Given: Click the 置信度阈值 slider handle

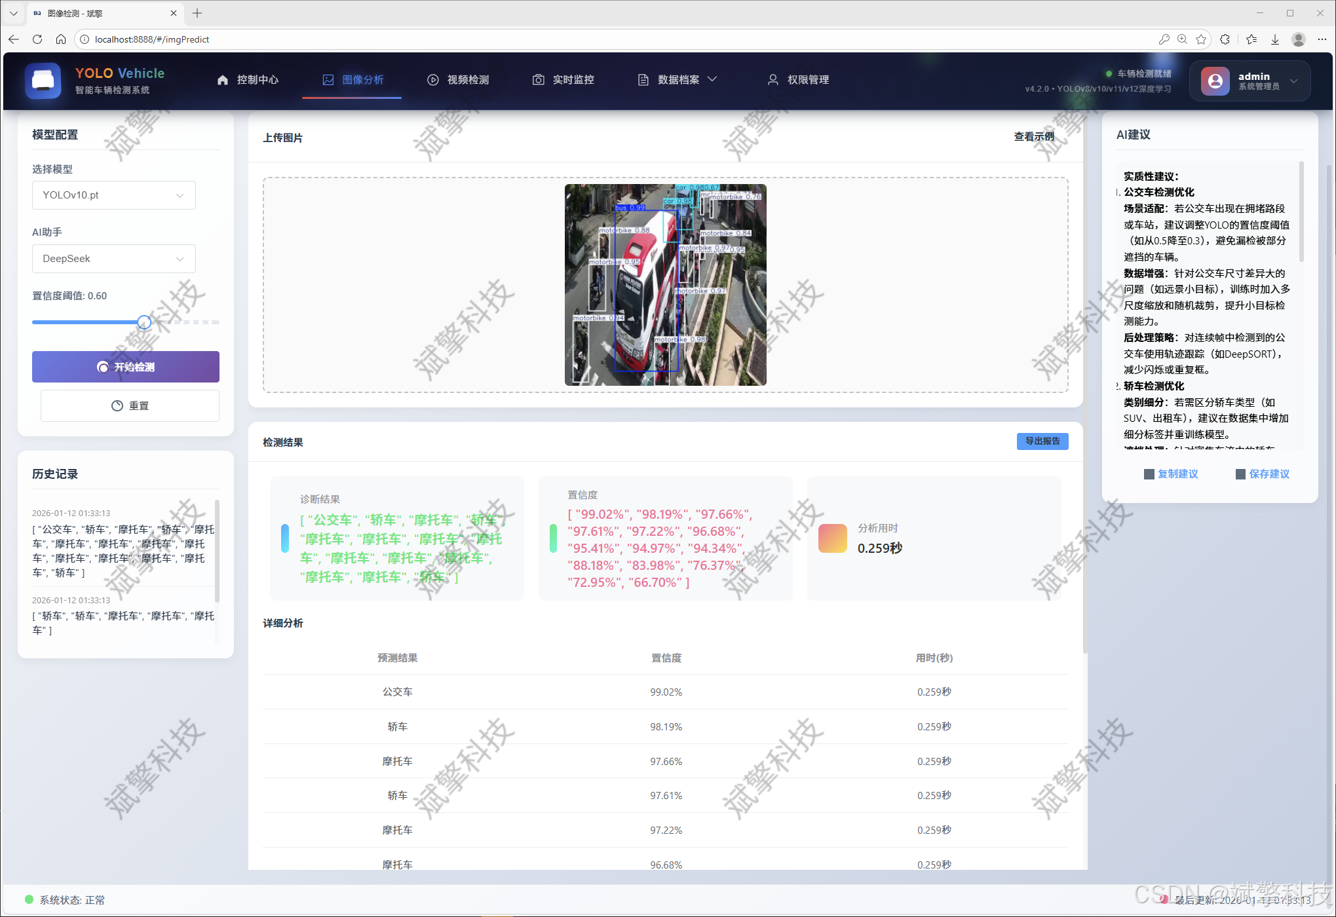Looking at the screenshot, I should point(144,322).
